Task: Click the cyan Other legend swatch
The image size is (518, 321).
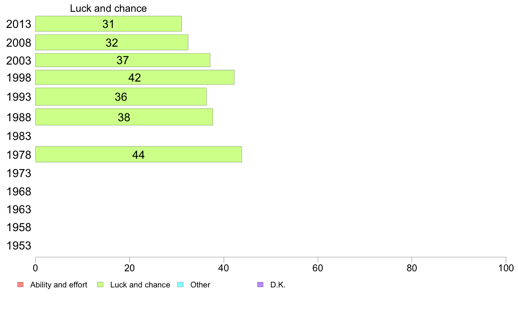Action: [x=181, y=285]
